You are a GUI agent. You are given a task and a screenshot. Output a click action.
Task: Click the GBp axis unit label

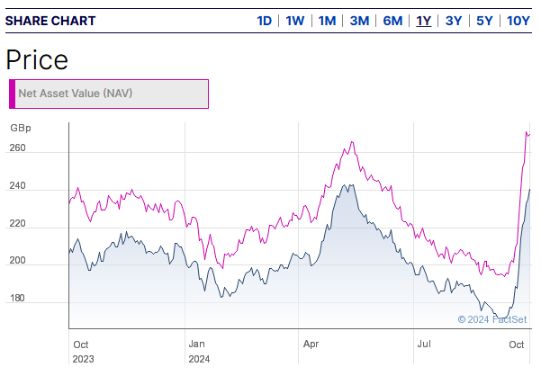21,128
